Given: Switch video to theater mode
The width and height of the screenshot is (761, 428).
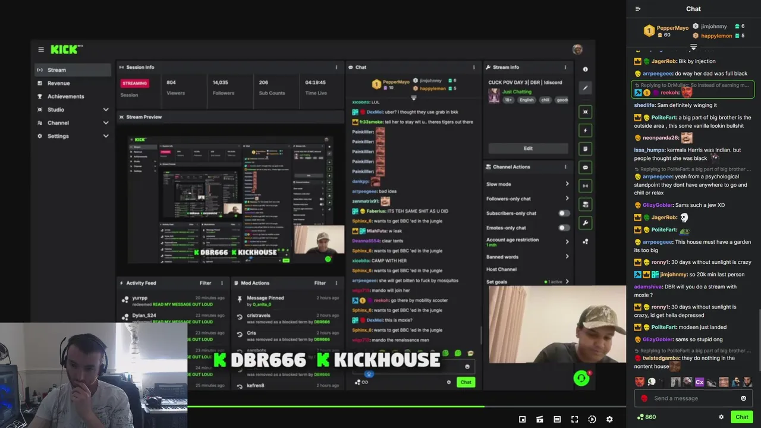Looking at the screenshot, I should [557, 419].
